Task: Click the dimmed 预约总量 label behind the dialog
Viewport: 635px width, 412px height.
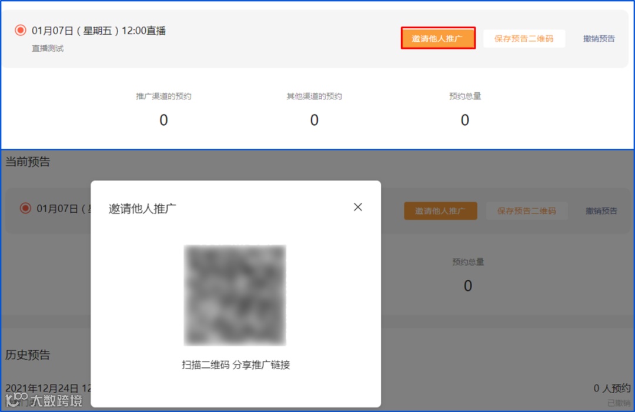Action: click(x=468, y=262)
